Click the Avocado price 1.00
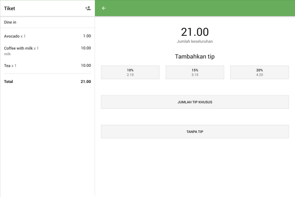Viewport: 295px width, 197px height. click(x=87, y=36)
